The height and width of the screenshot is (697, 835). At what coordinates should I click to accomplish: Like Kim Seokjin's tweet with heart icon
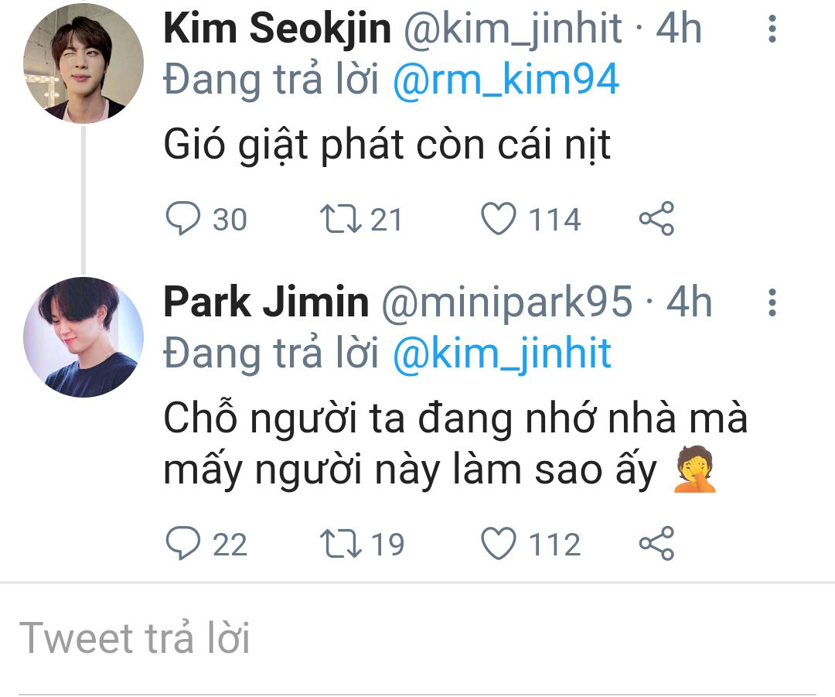point(499,219)
